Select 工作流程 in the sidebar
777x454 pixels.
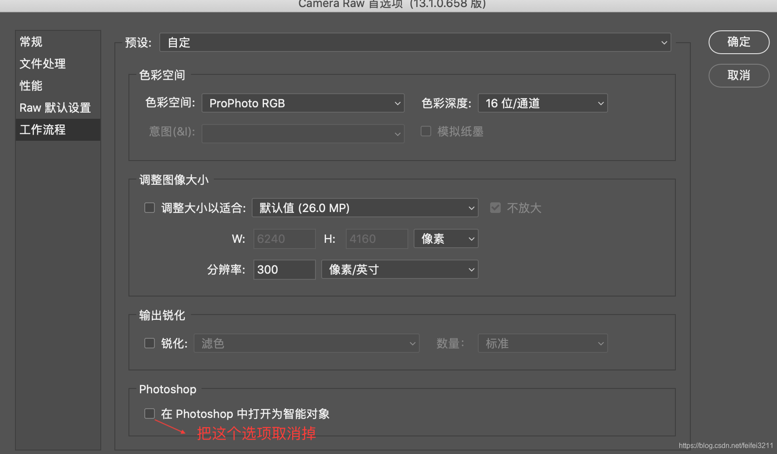pyautogui.click(x=58, y=130)
